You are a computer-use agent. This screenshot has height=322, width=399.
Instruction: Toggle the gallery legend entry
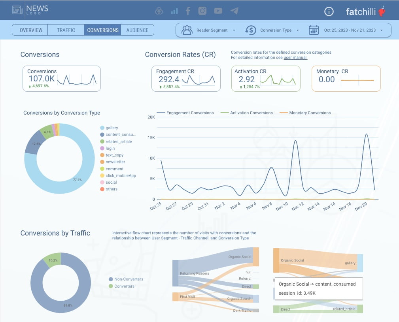(x=112, y=128)
